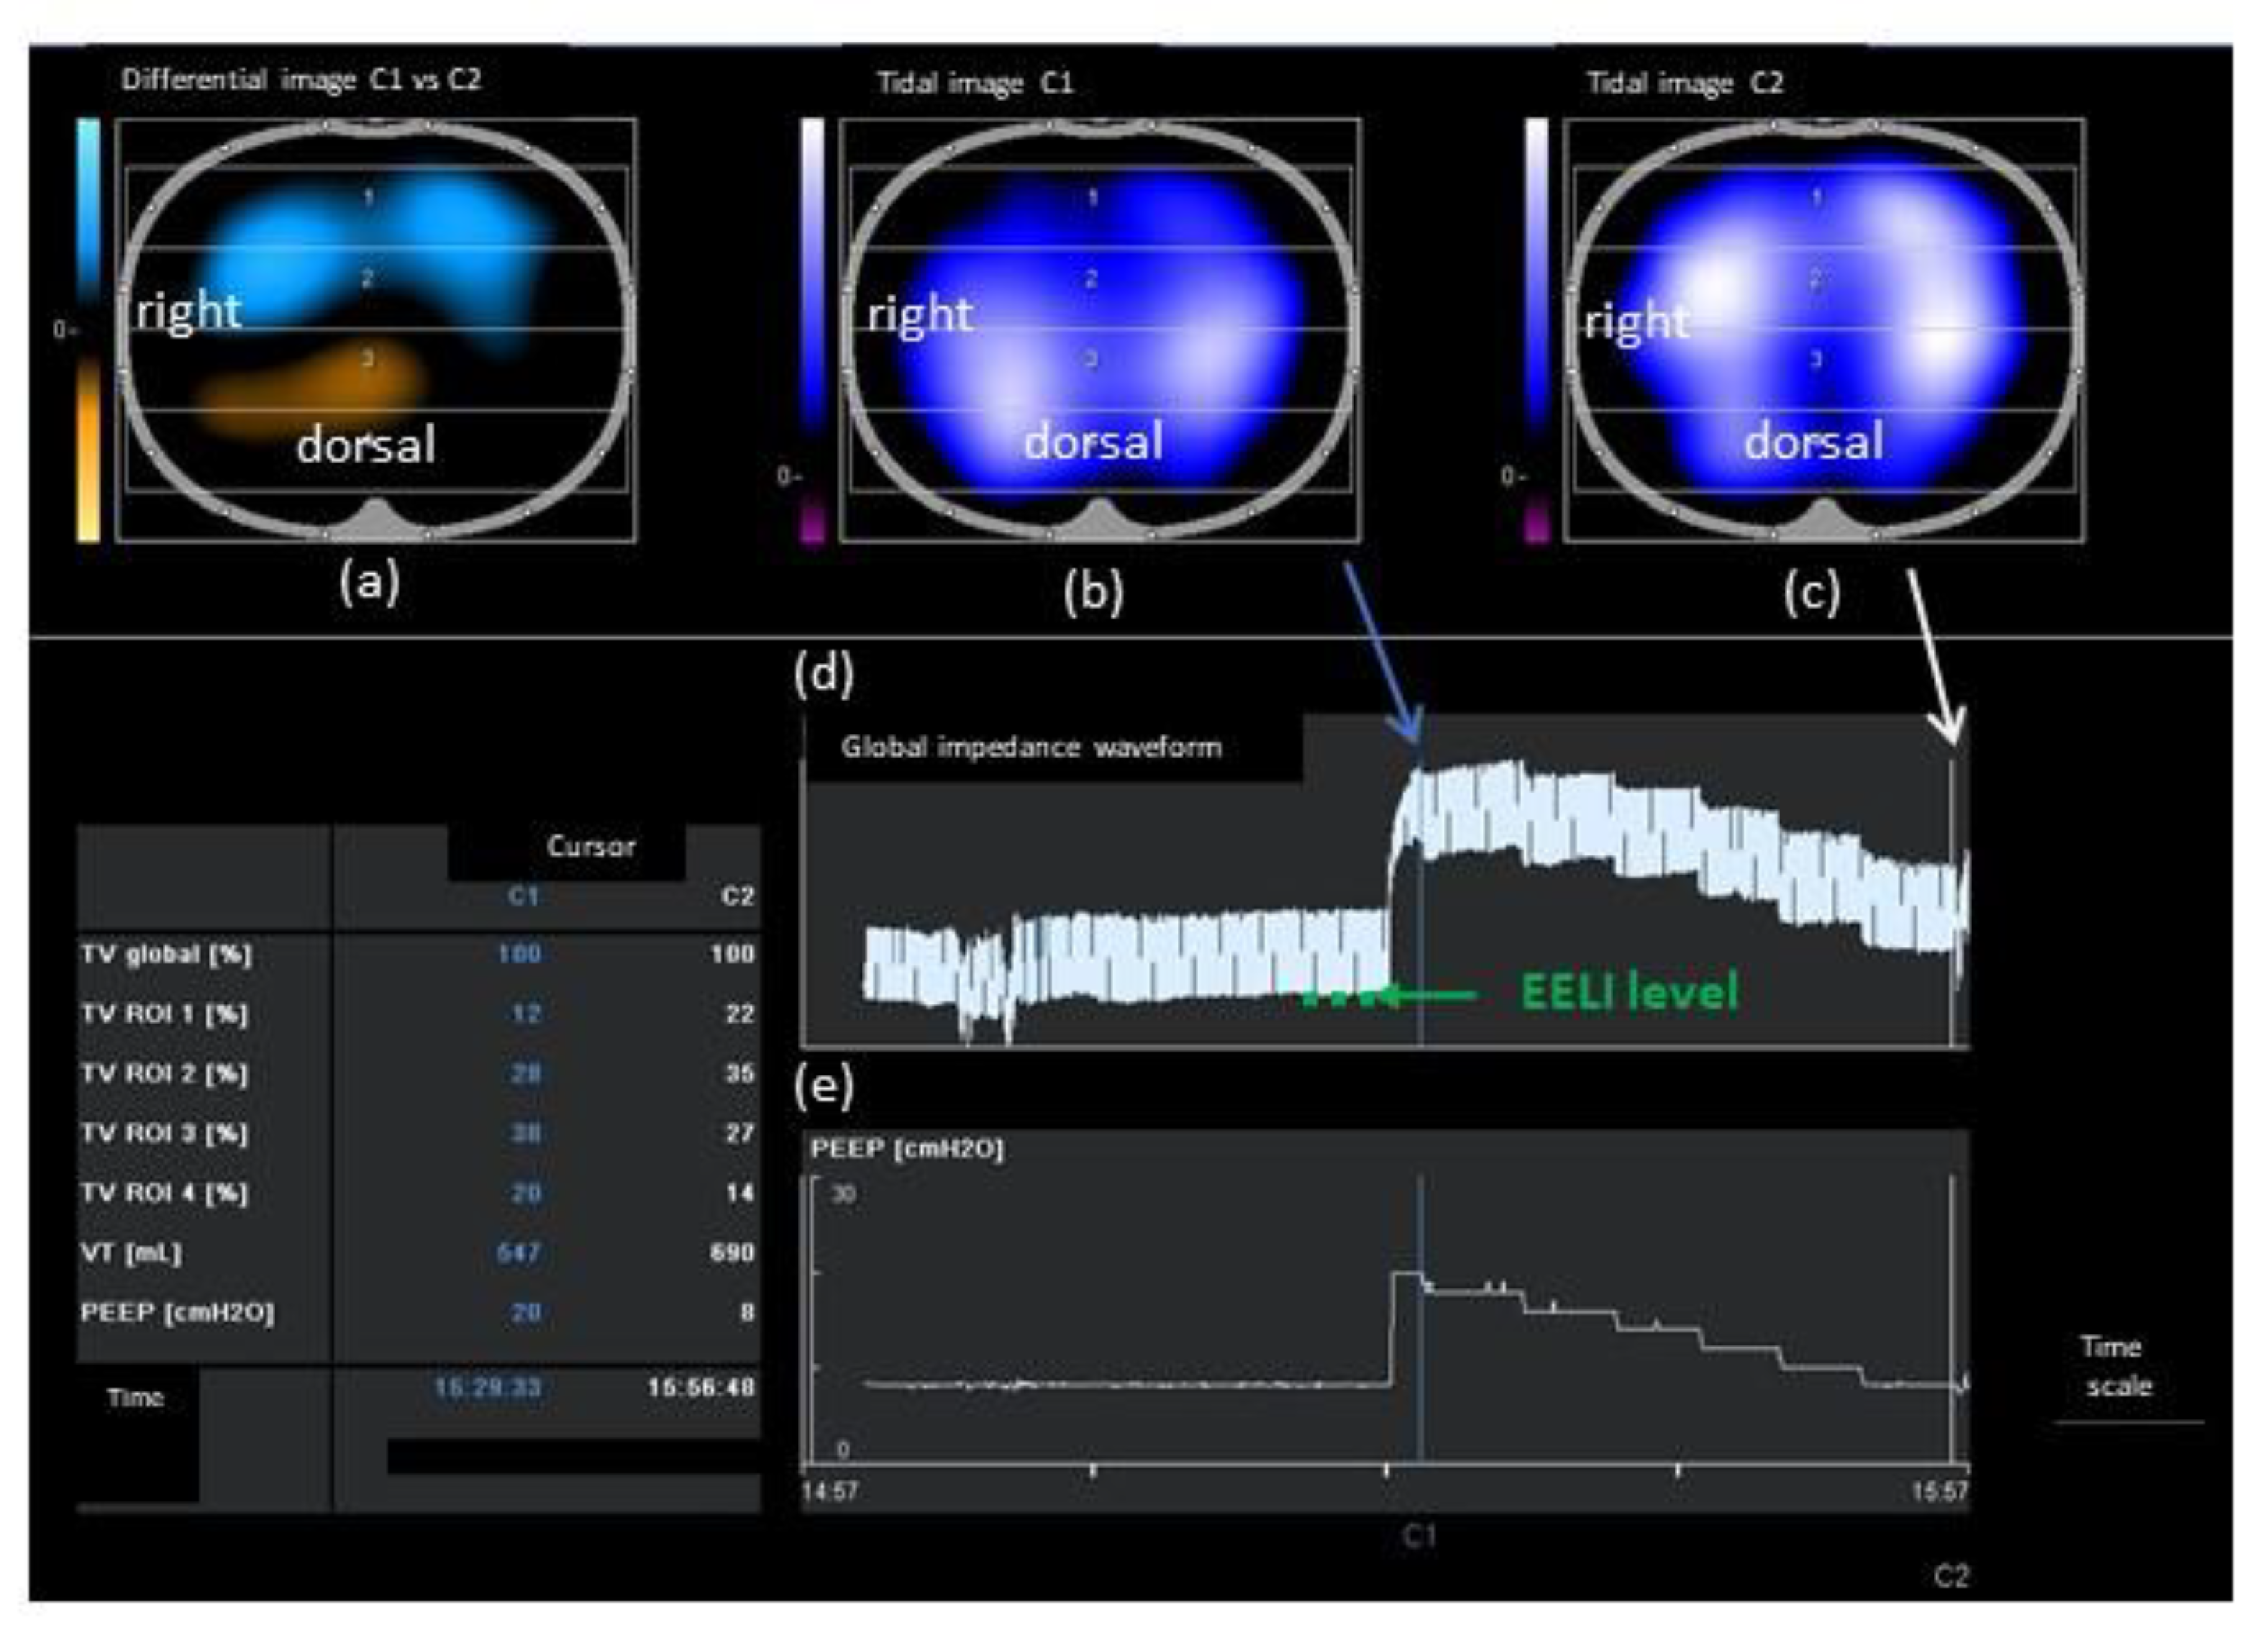The height and width of the screenshot is (1633, 2268).
Task: Click the C1 column header in the table
Action: point(523,896)
